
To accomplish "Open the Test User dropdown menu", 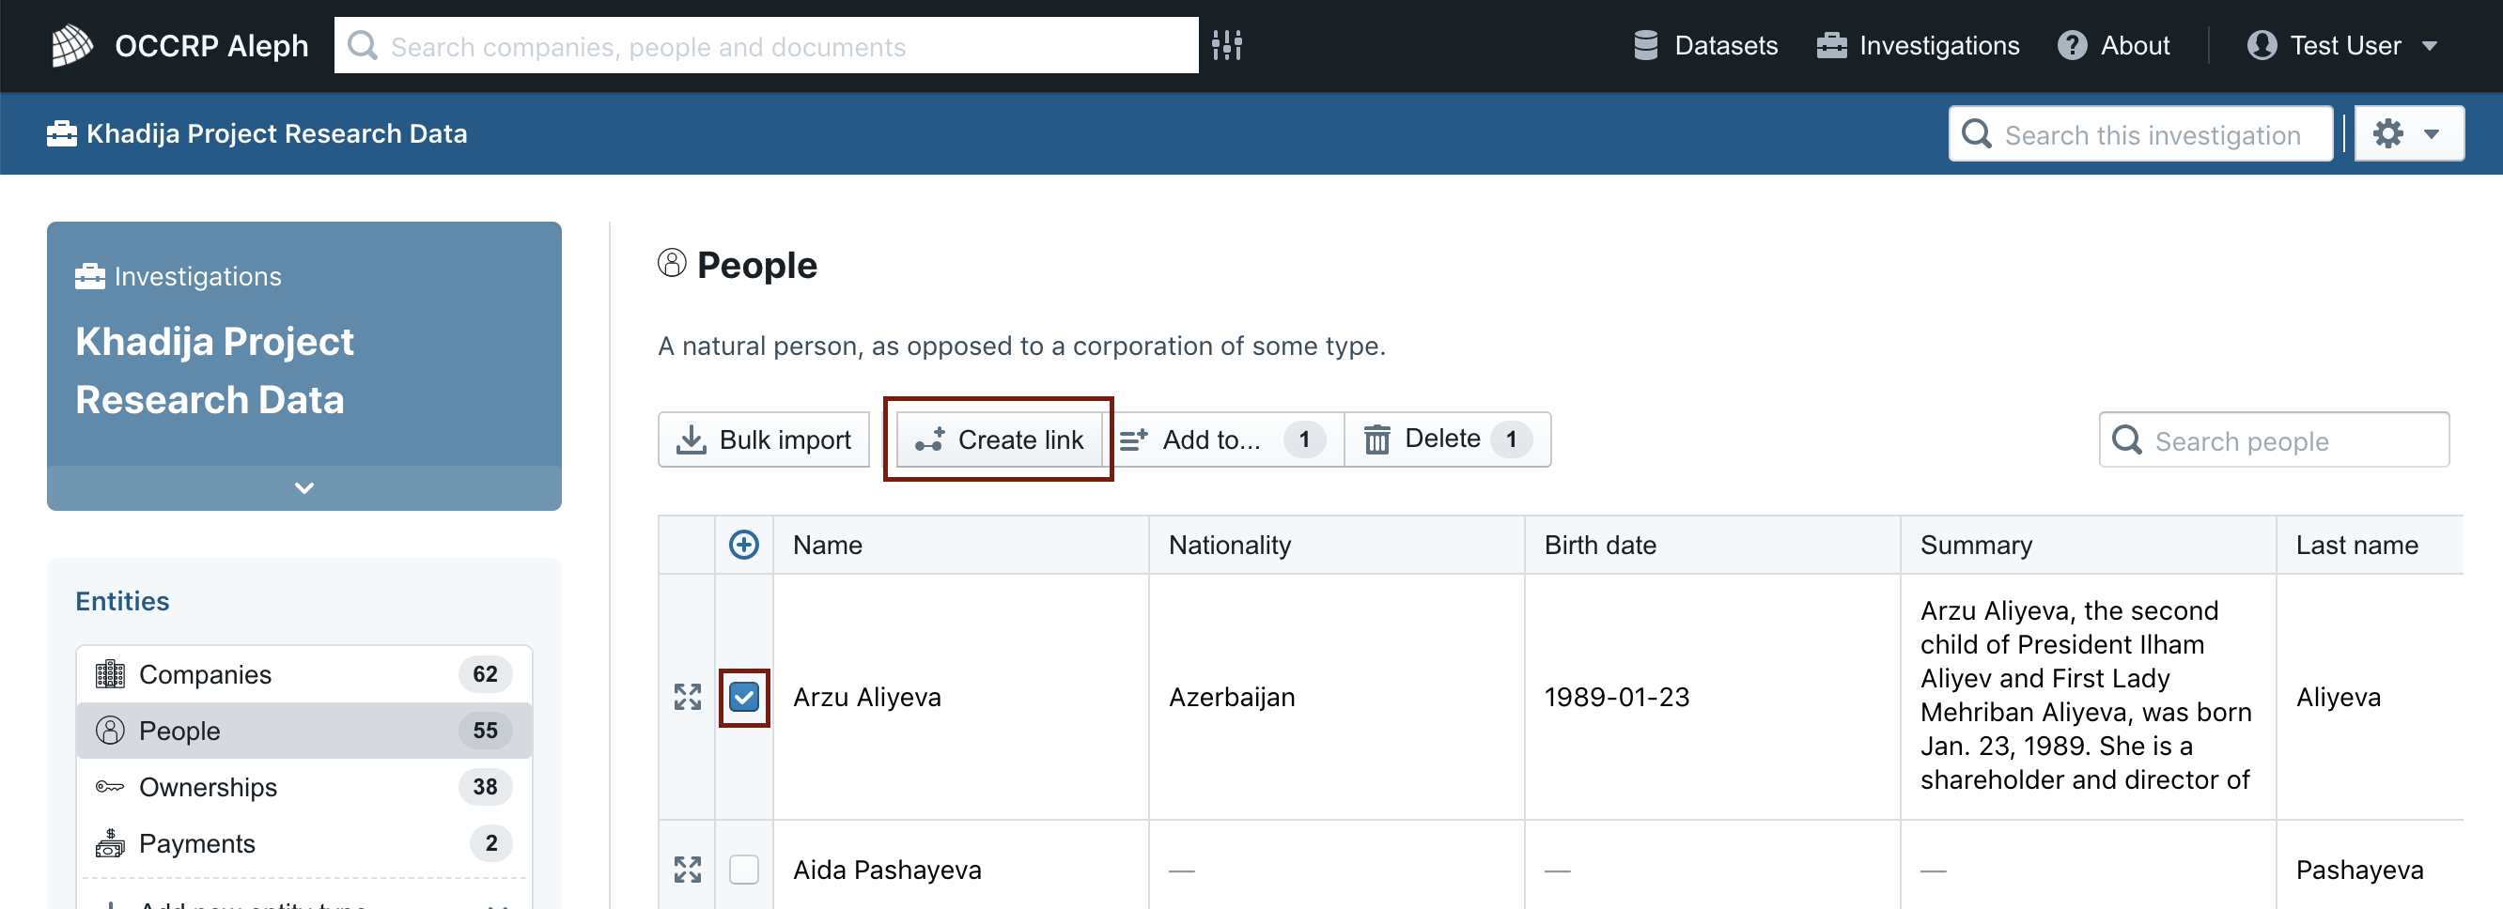I will coord(2342,46).
